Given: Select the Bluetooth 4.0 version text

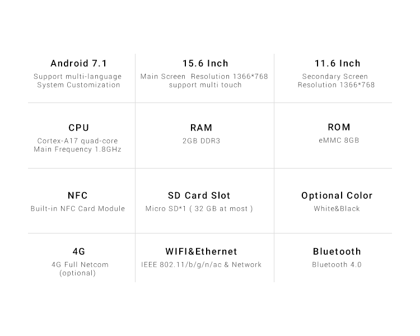Looking at the screenshot, I should click(x=337, y=265).
